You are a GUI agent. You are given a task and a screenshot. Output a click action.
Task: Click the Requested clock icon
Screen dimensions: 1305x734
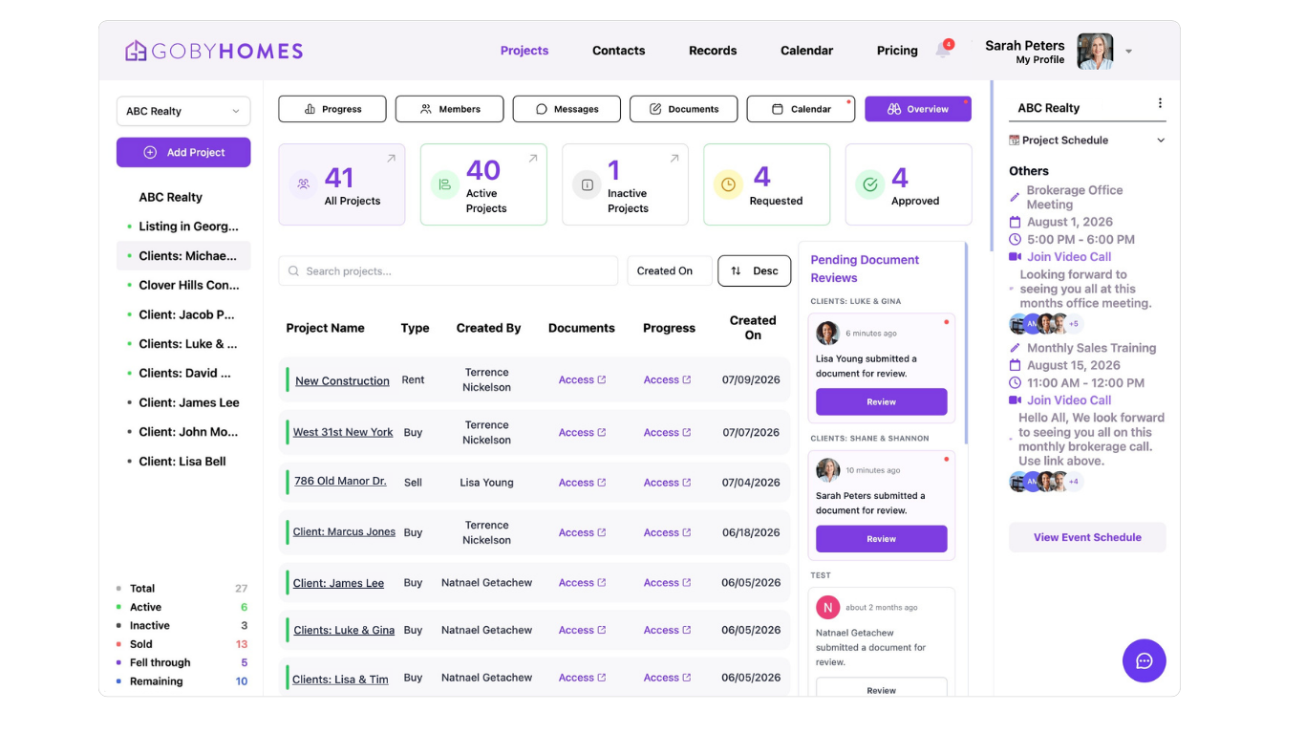728,185
